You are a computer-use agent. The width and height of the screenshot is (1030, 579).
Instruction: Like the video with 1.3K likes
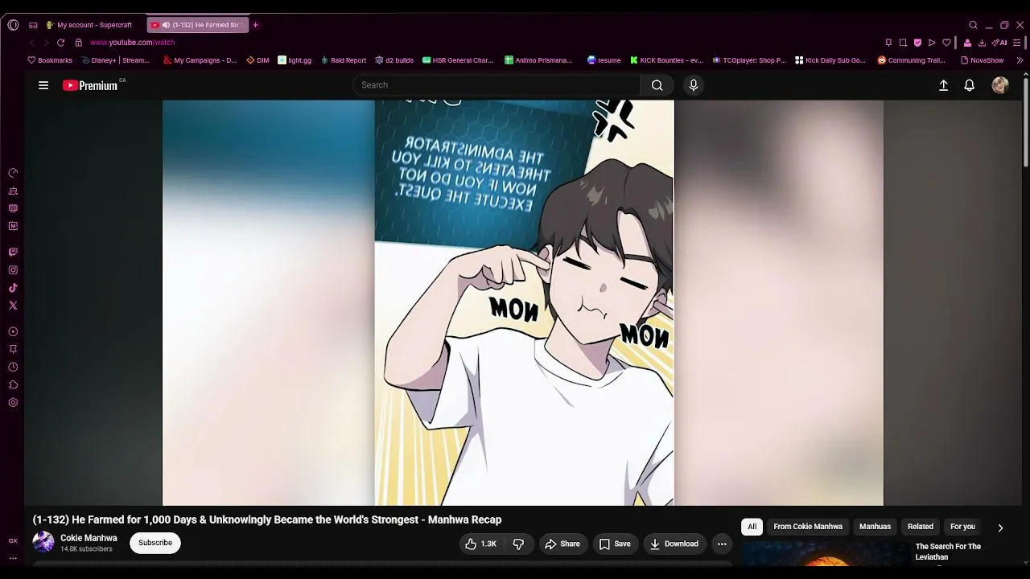point(481,544)
